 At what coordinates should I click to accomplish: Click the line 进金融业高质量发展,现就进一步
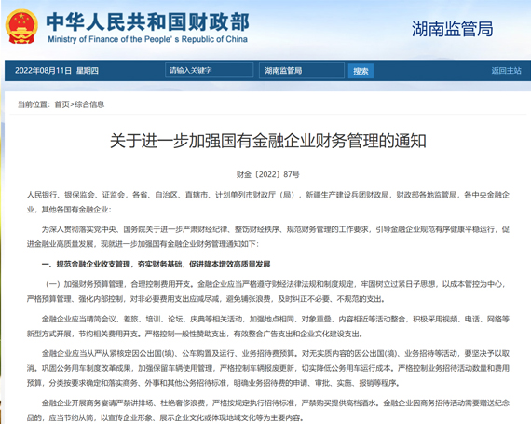[x=143, y=244]
